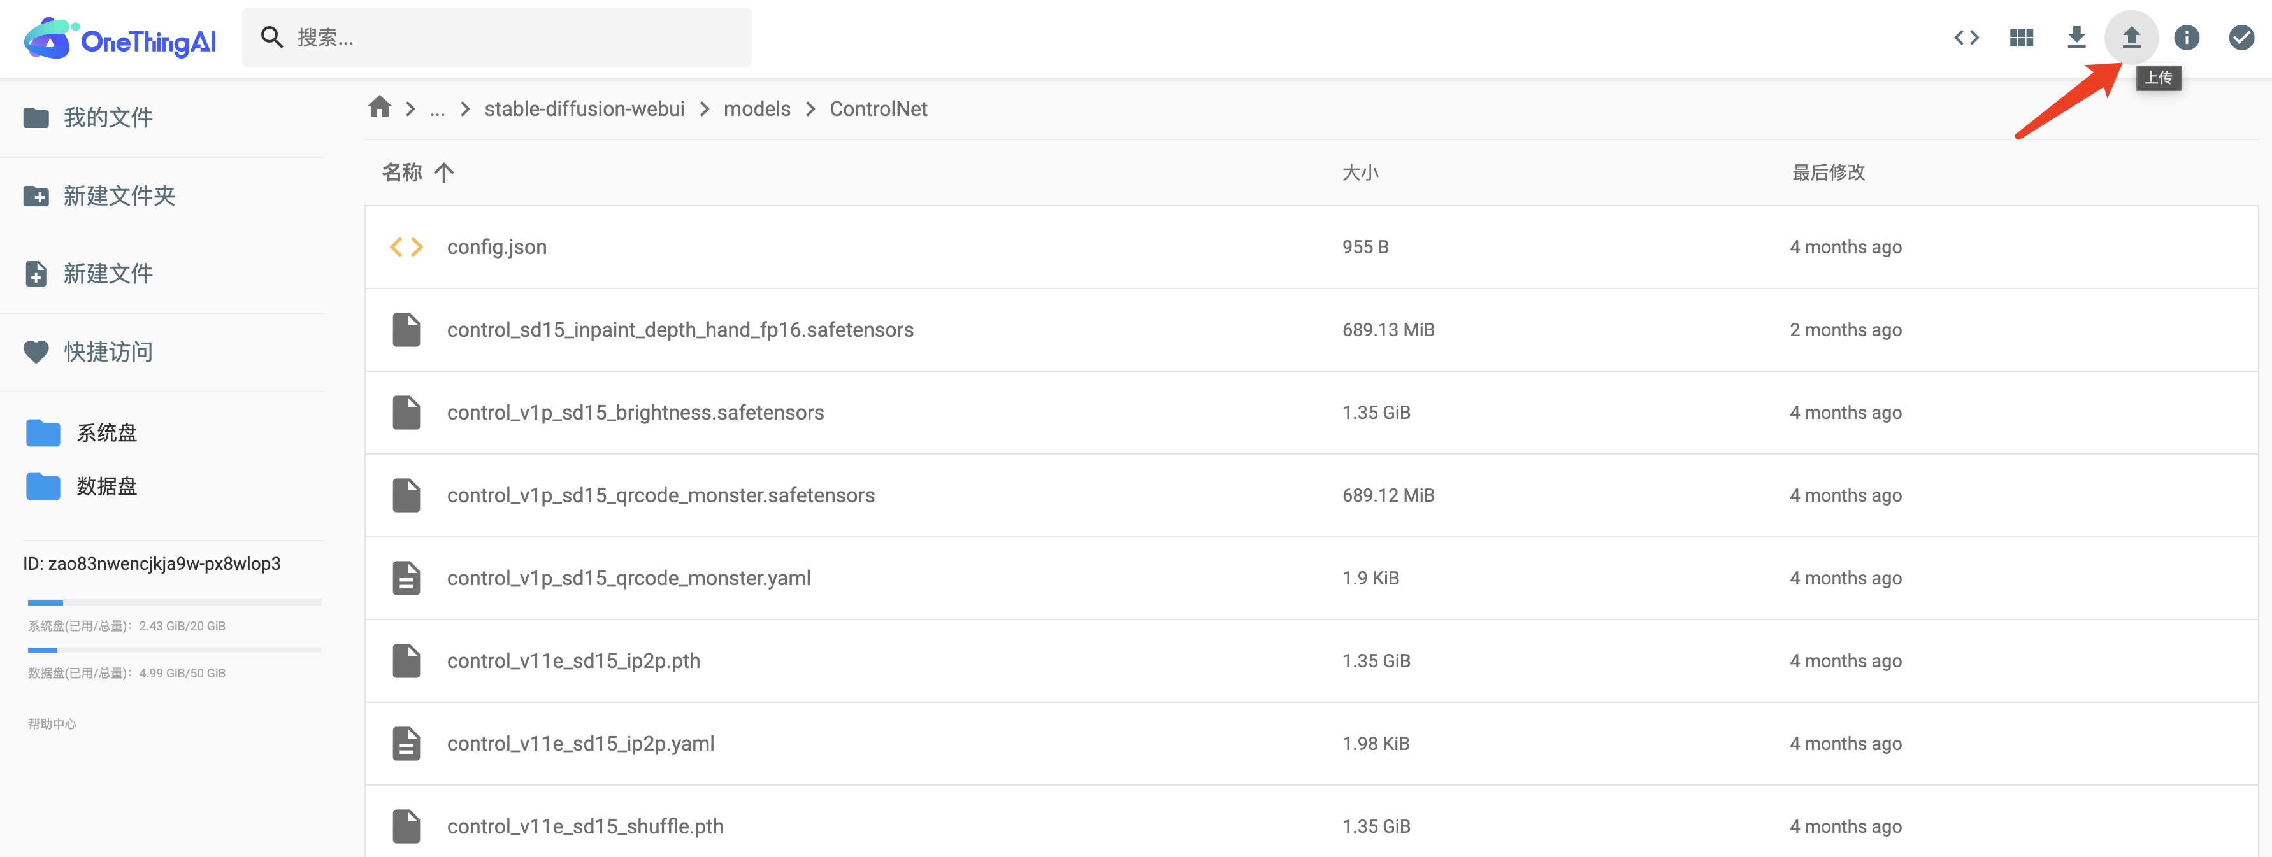
Task: Click the upload icon in toolbar
Action: 2131,38
